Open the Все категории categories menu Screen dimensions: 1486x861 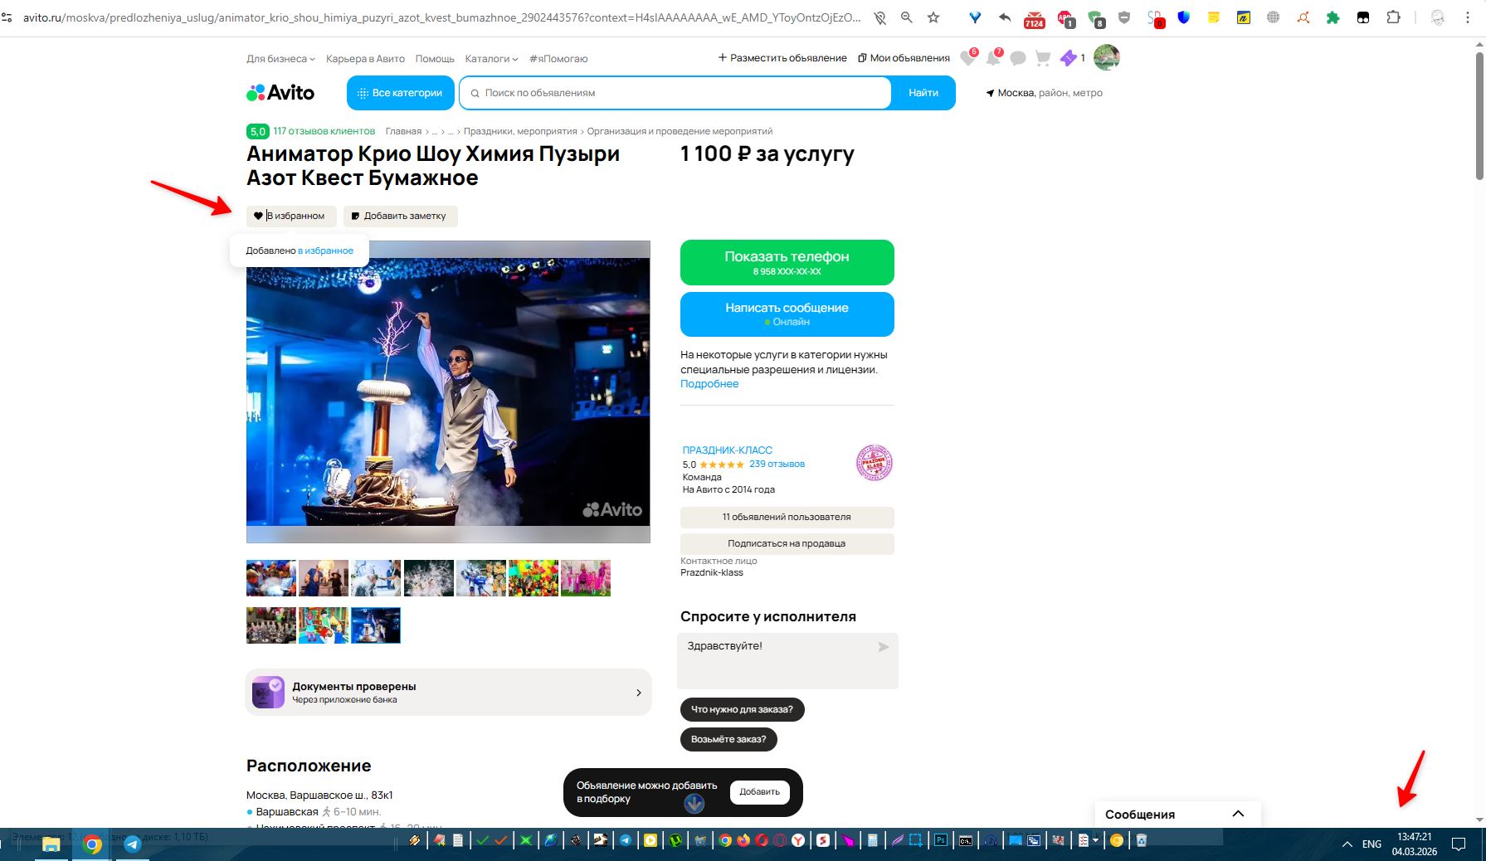tap(401, 93)
